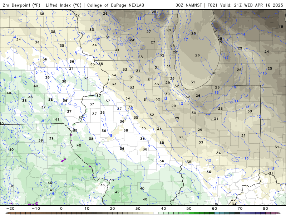Viewport: 286px width, 215px height.
Task: Click the "College of DuPage NEXLAB" label
Action: (x=115, y=5)
